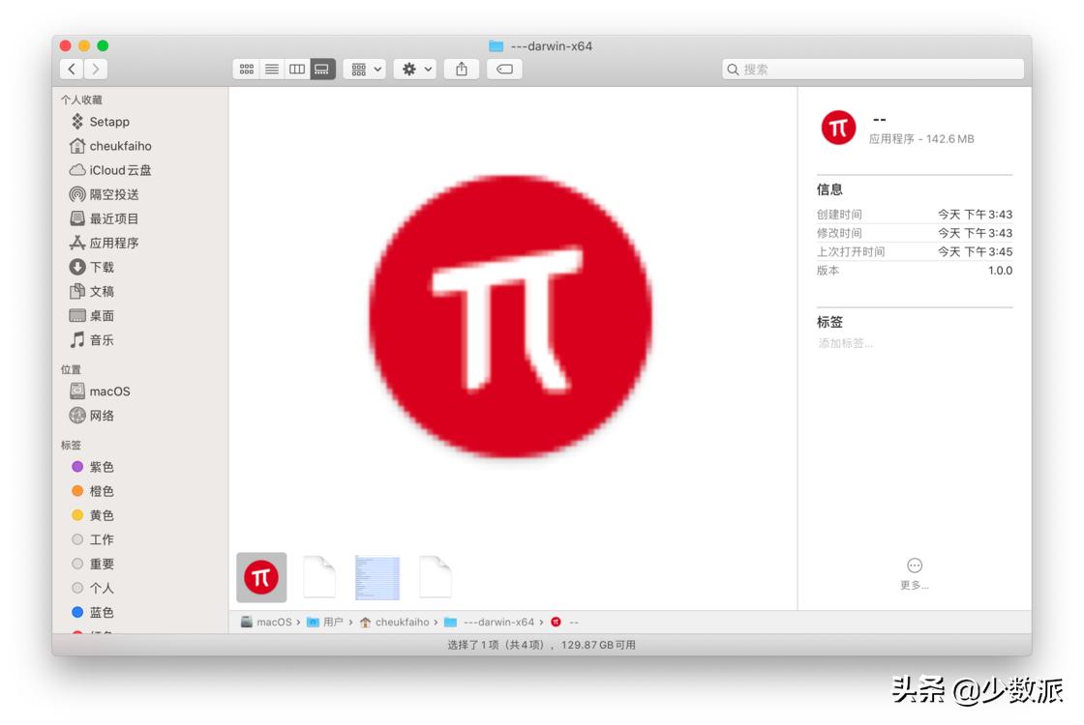Open 音乐 from the sidebar
Screen dimensions: 1084x725
point(101,339)
